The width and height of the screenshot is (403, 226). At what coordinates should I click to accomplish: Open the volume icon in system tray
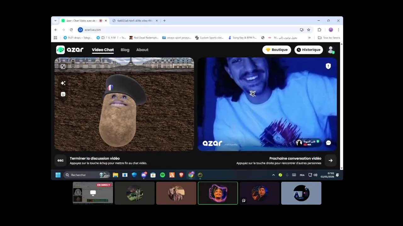(315, 175)
